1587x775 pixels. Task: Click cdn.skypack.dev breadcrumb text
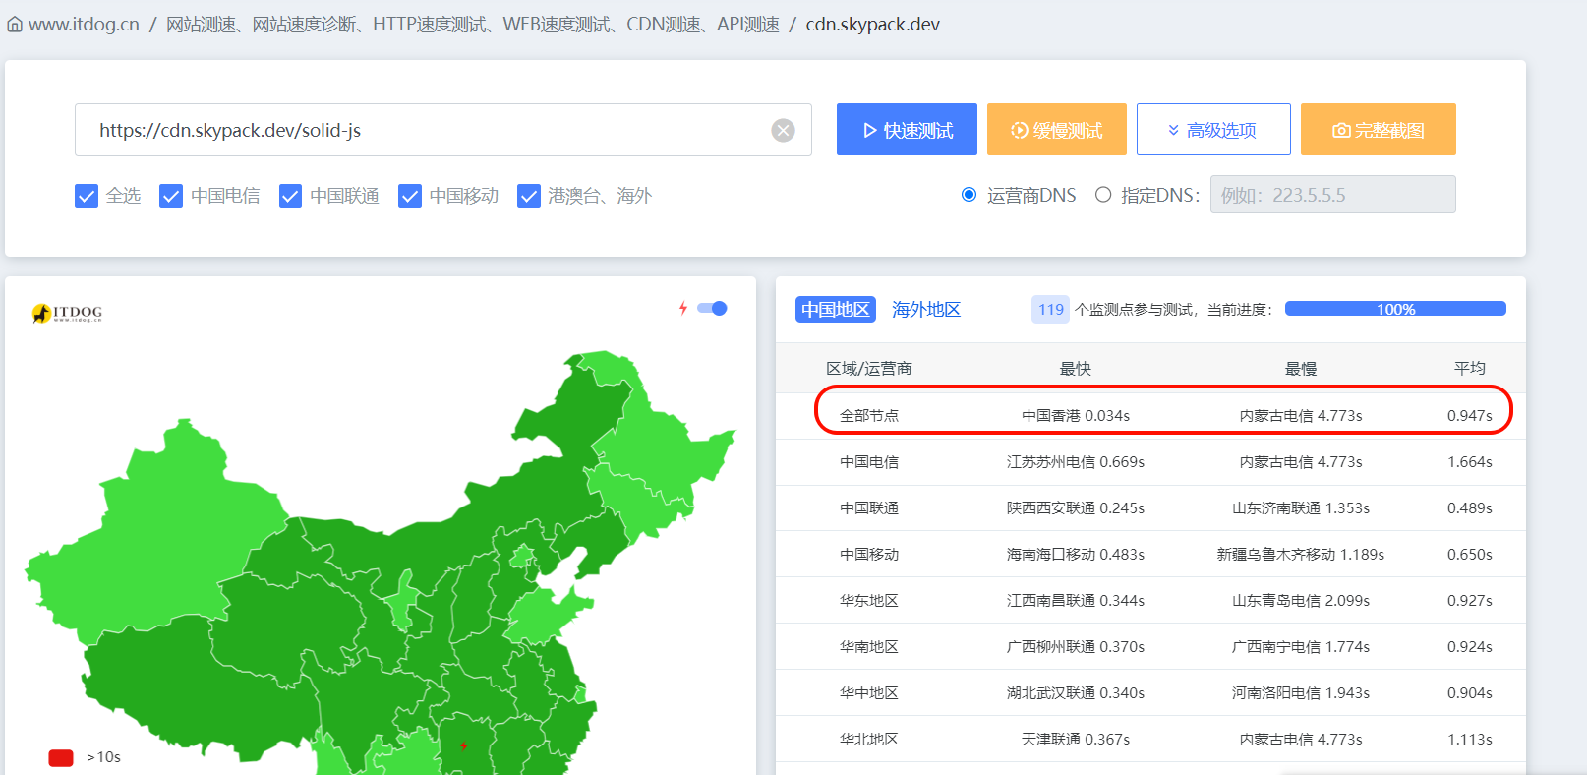click(x=873, y=25)
